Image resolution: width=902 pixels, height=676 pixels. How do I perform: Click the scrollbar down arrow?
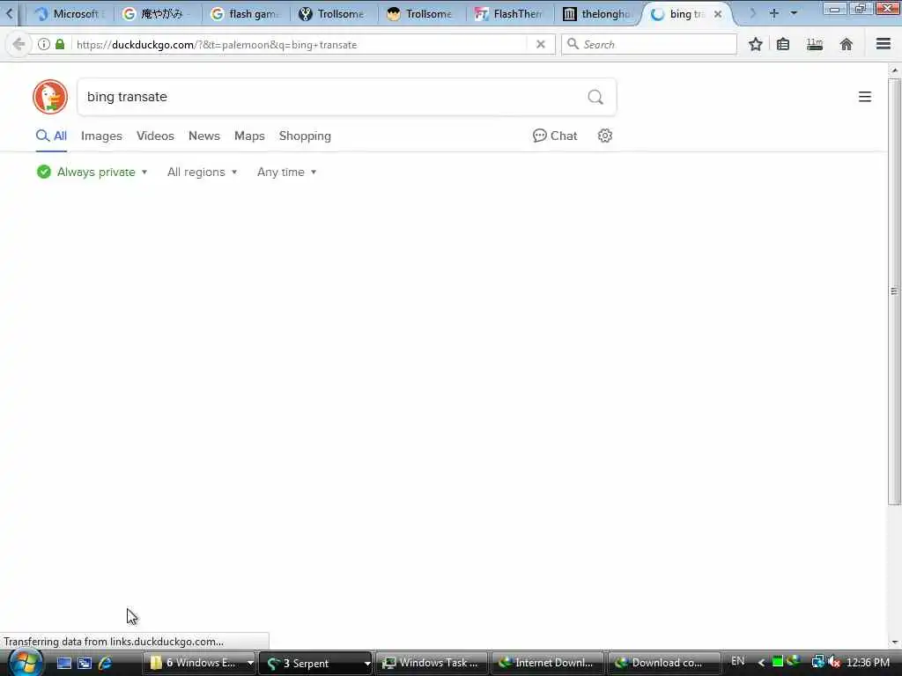894,642
